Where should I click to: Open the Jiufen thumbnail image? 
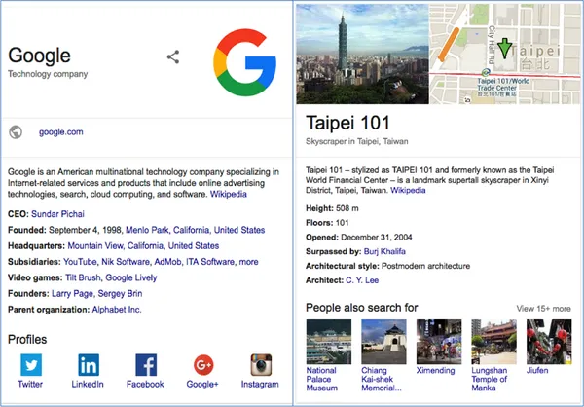(x=549, y=342)
